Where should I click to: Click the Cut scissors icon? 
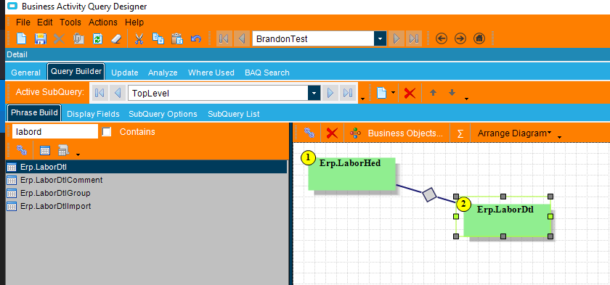139,39
